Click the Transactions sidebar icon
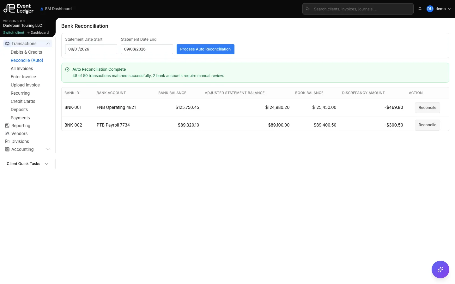 [7, 44]
